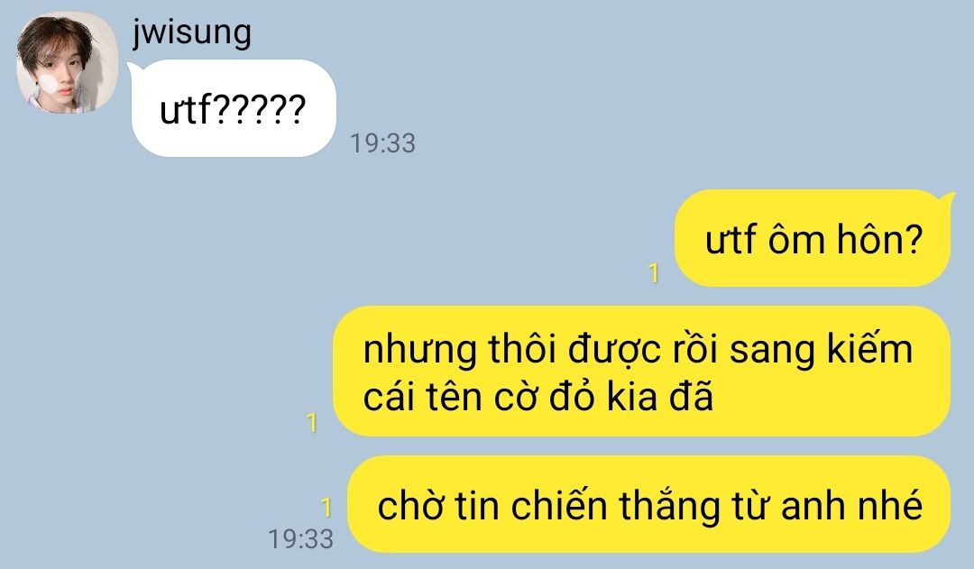This screenshot has height=569, width=974.
Task: Select the "nhưng thôi được rồi" message bubble
Action: 642,371
